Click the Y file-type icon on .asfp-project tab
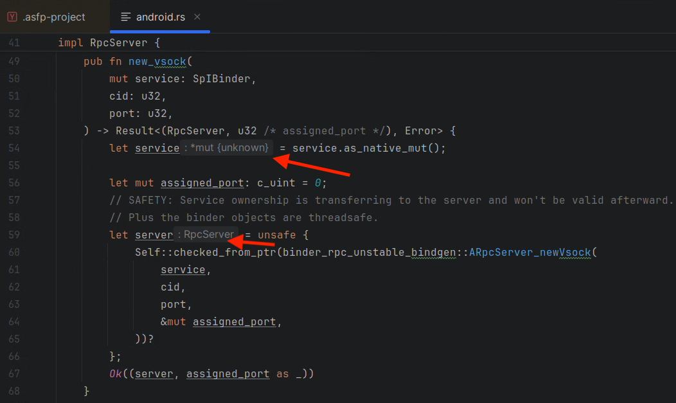Viewport: 676px width, 403px height. coord(12,17)
